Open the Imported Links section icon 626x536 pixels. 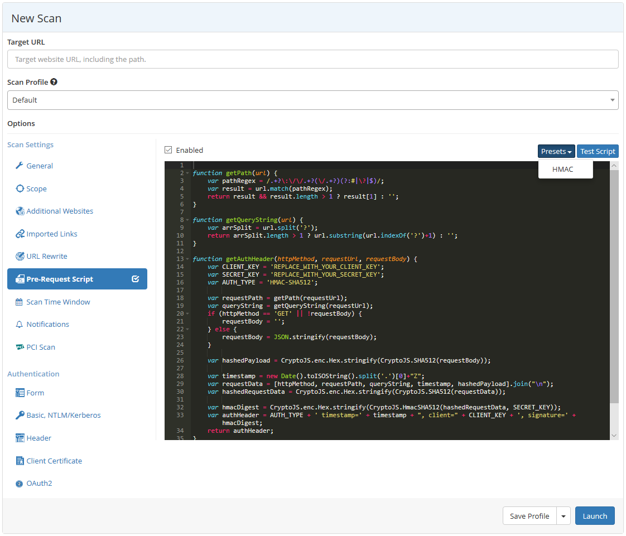pos(20,234)
